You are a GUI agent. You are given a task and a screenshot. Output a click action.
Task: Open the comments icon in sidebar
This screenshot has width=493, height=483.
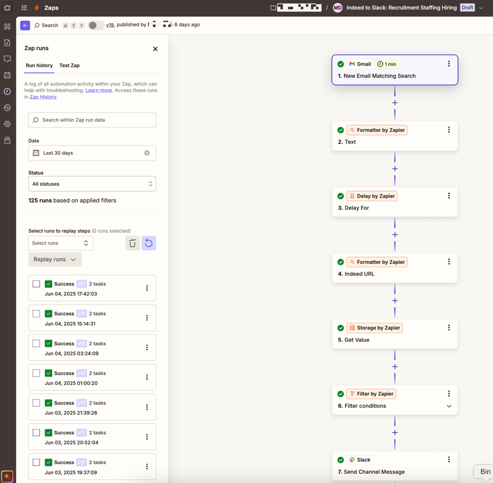pos(7,59)
